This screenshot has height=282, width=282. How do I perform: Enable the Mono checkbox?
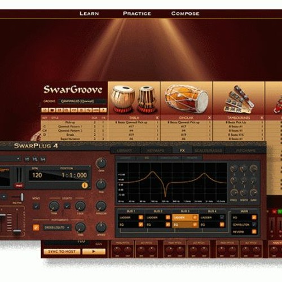tap(36, 206)
